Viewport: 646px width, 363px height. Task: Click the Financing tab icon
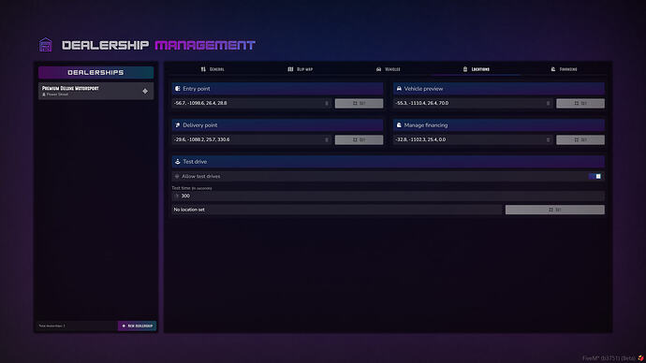pyautogui.click(x=553, y=69)
